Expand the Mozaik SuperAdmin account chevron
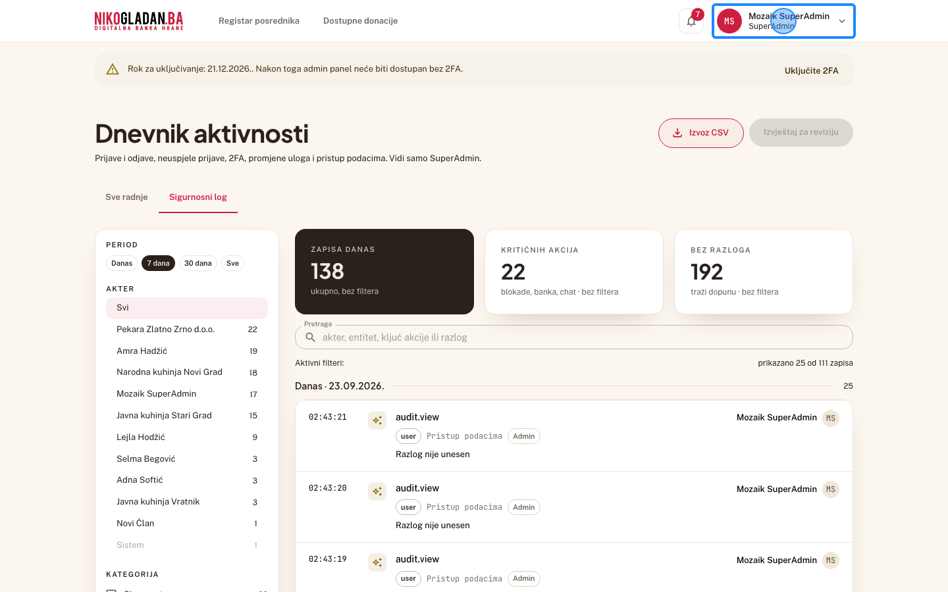 tap(842, 21)
